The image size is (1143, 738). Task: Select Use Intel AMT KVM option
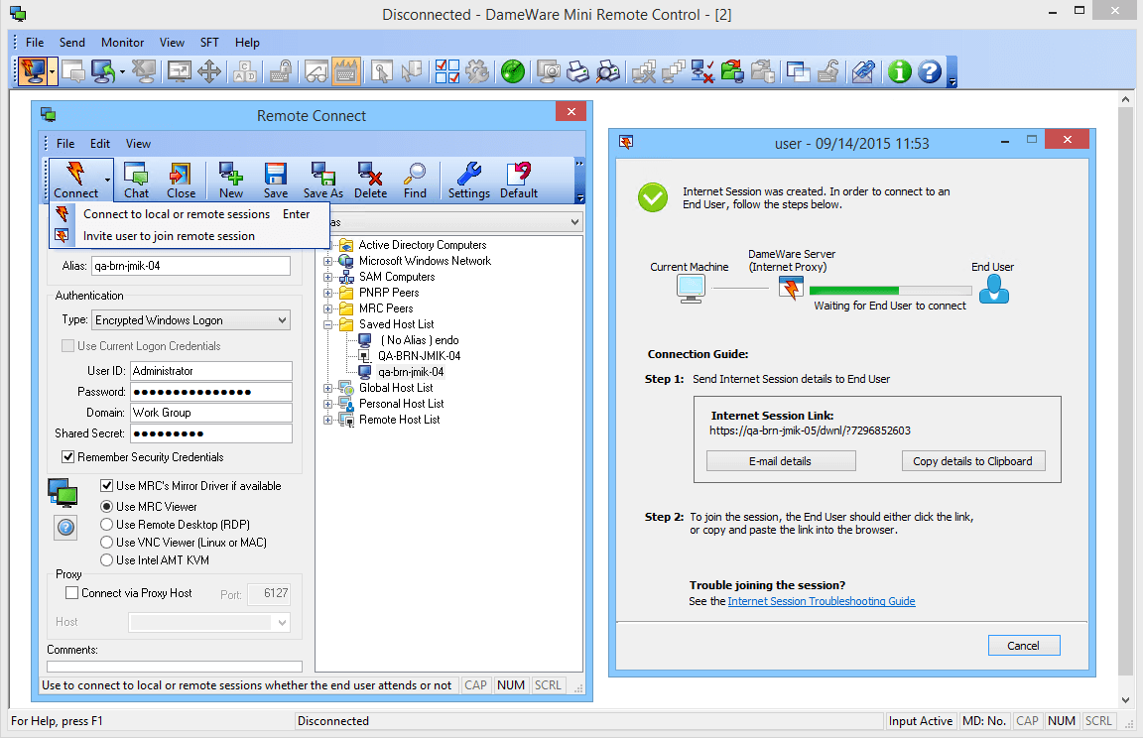106,560
